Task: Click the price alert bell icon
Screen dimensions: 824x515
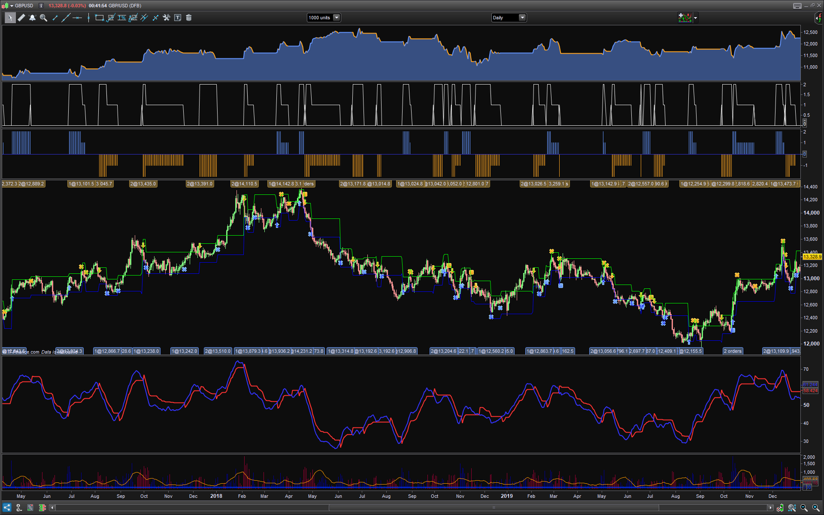Action: tap(32, 18)
